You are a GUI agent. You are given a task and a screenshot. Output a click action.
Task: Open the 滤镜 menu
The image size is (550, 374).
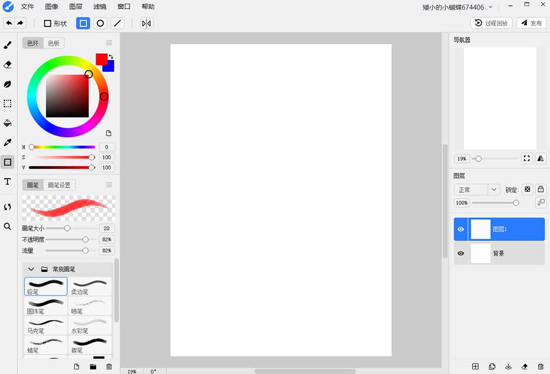point(100,7)
